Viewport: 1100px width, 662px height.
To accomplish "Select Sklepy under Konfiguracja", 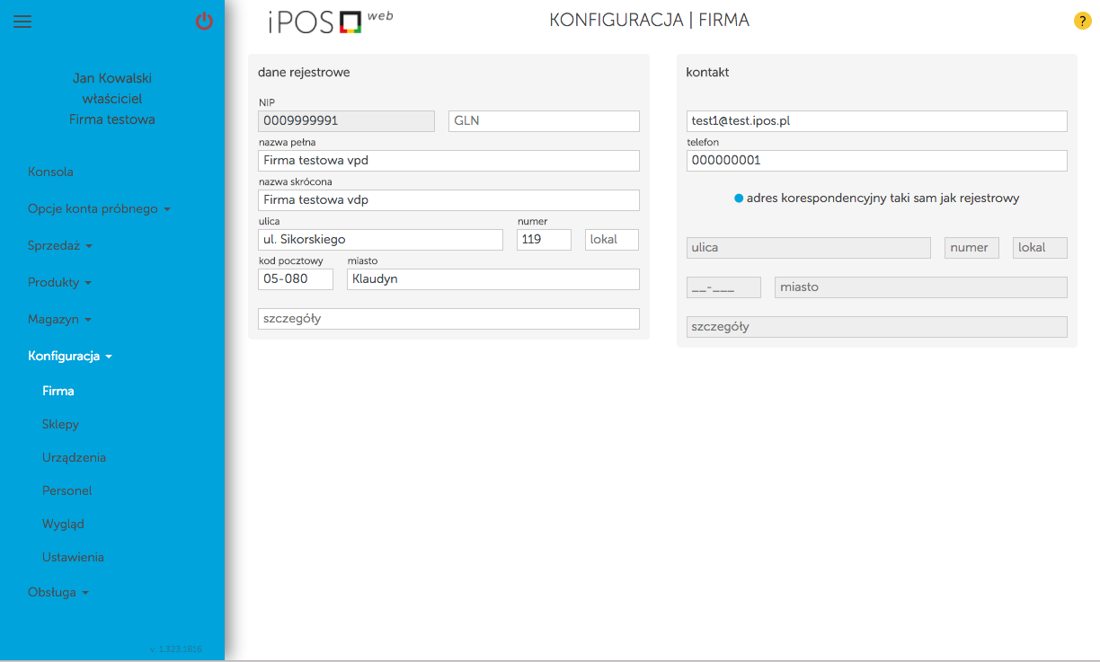I will point(60,424).
